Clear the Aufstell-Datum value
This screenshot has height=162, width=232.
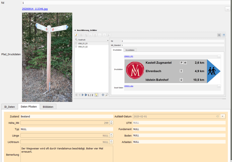point(217,116)
